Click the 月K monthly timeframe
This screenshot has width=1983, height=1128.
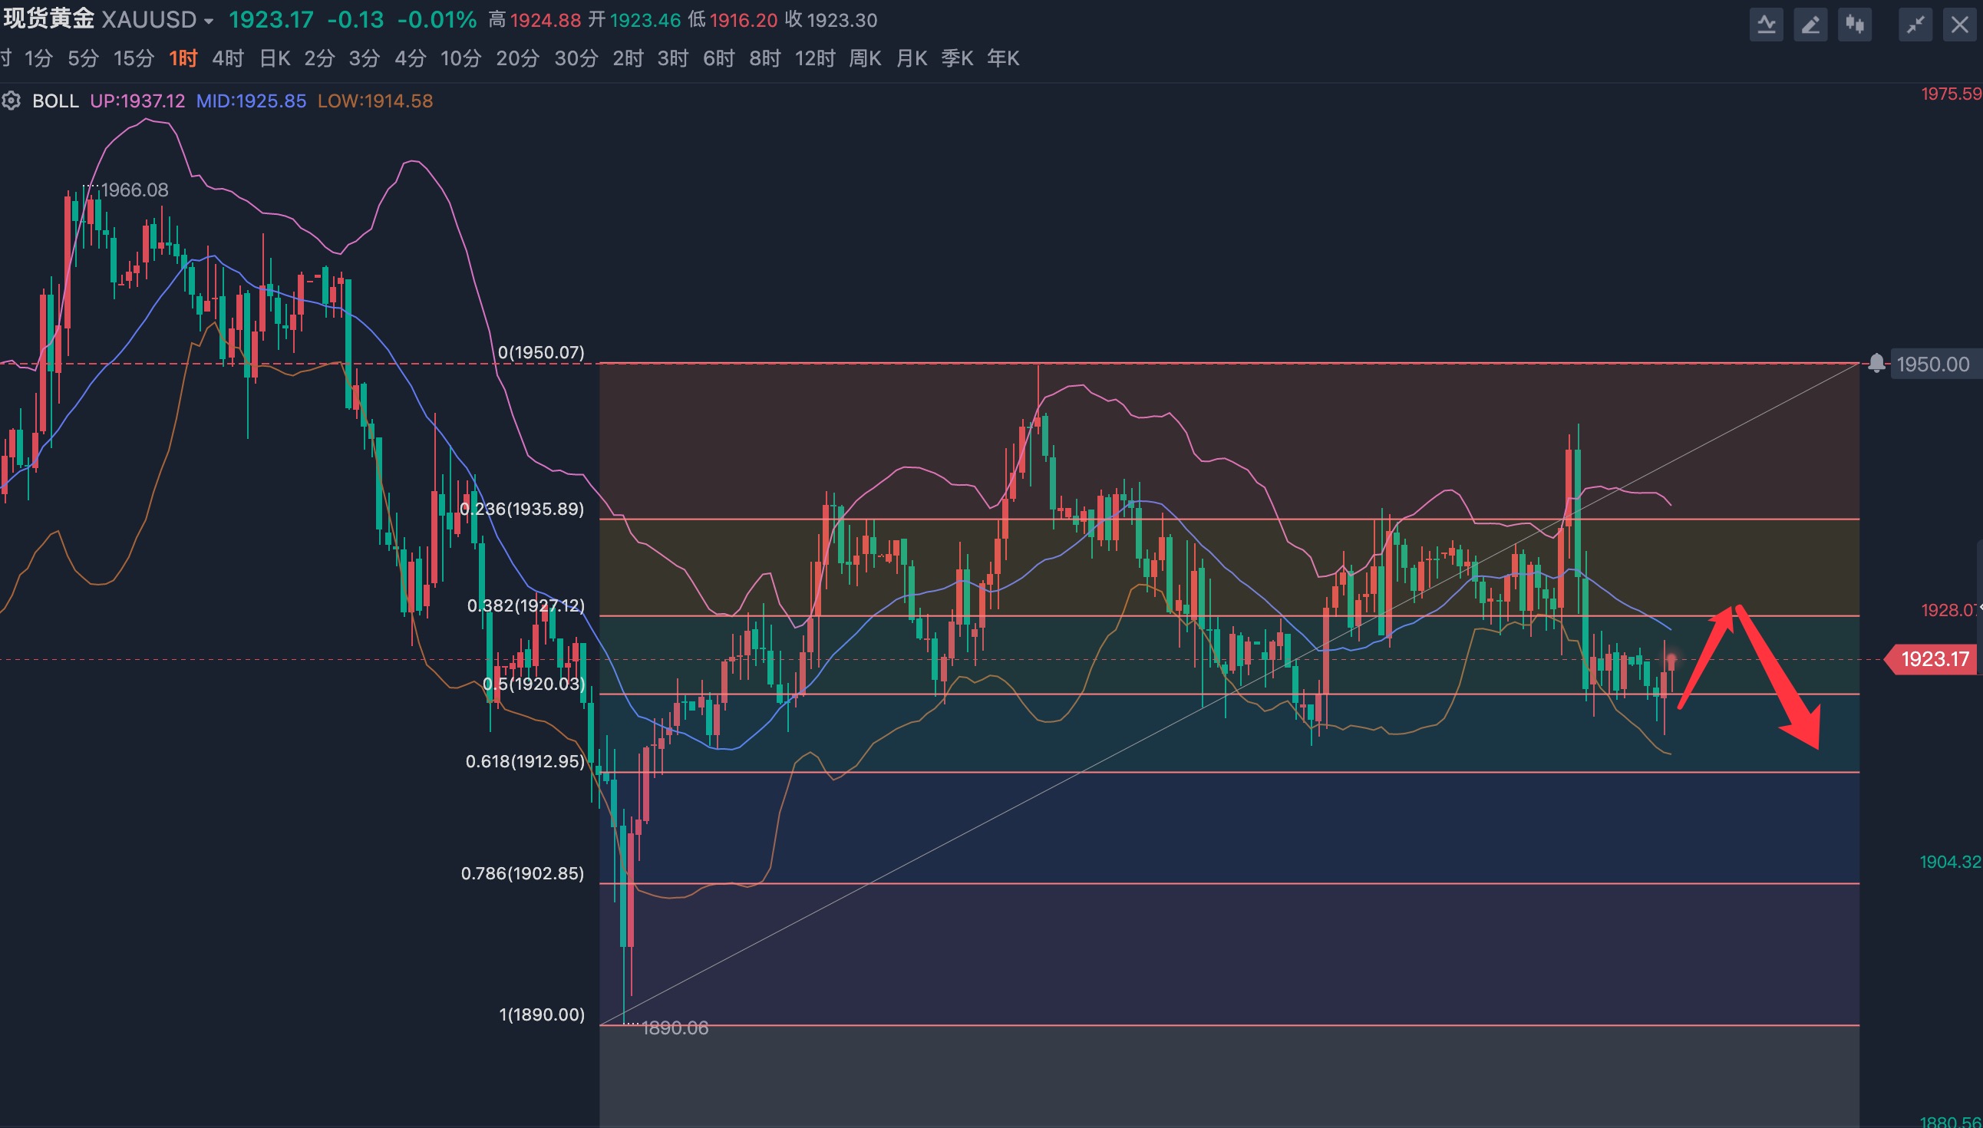[x=911, y=58]
